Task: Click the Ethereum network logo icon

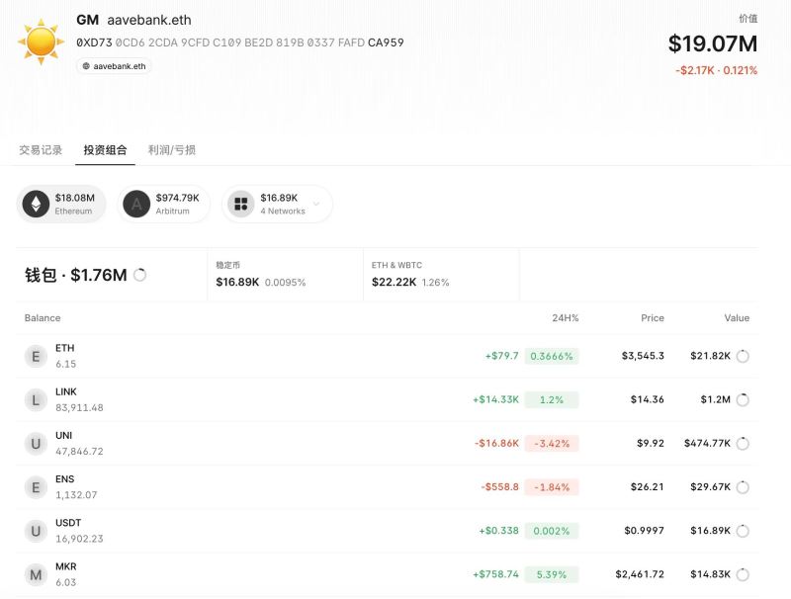Action: click(37, 204)
